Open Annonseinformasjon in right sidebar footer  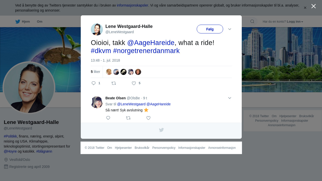click(x=281, y=125)
